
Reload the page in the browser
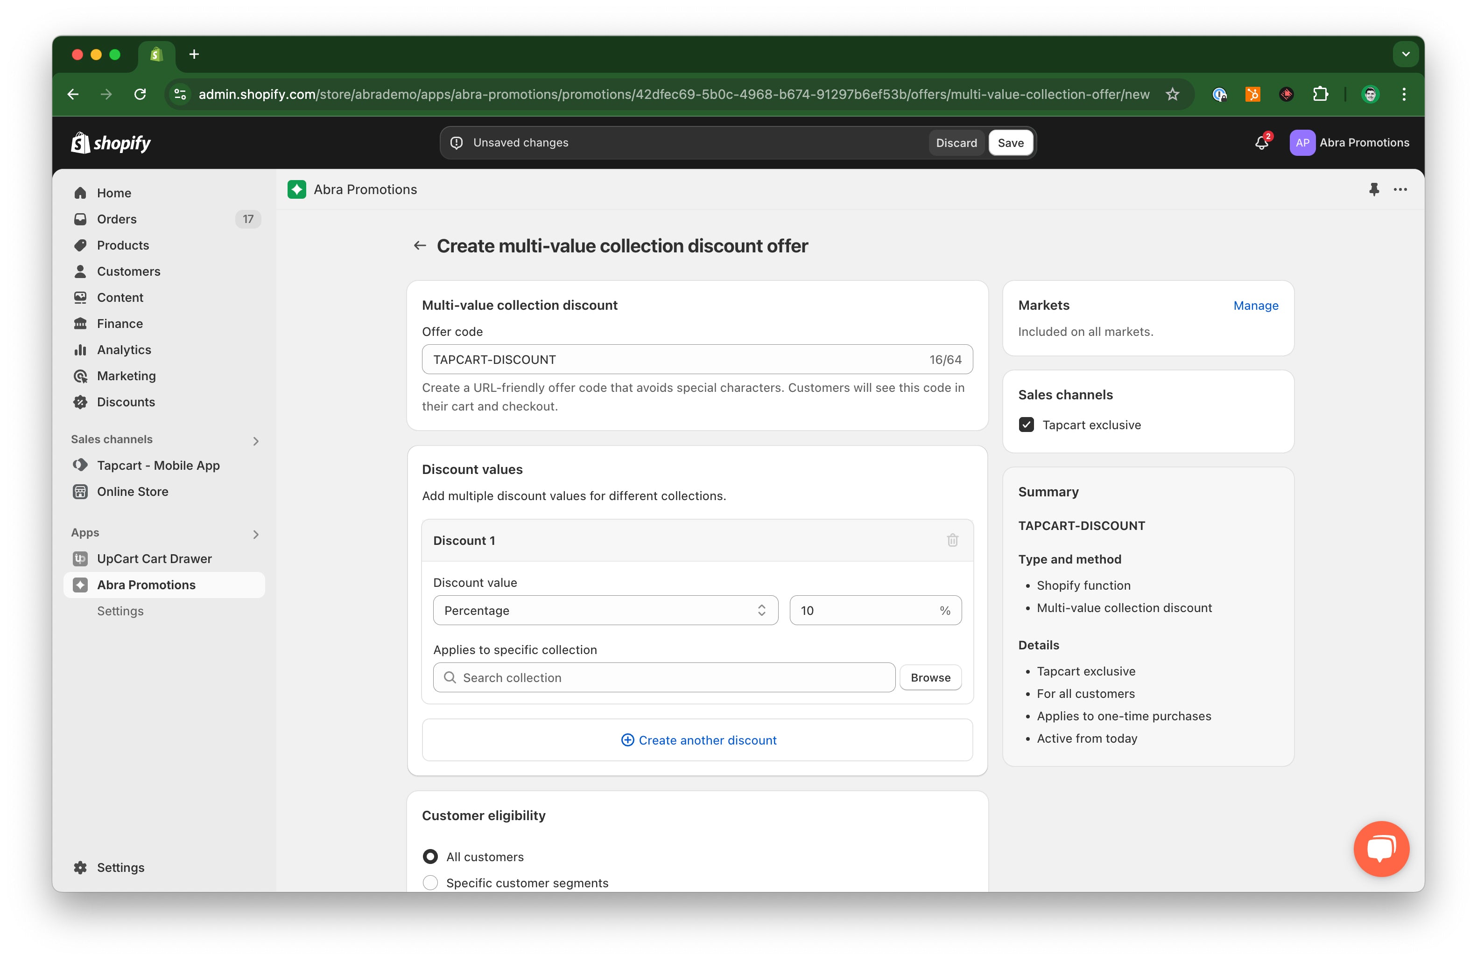(x=140, y=94)
